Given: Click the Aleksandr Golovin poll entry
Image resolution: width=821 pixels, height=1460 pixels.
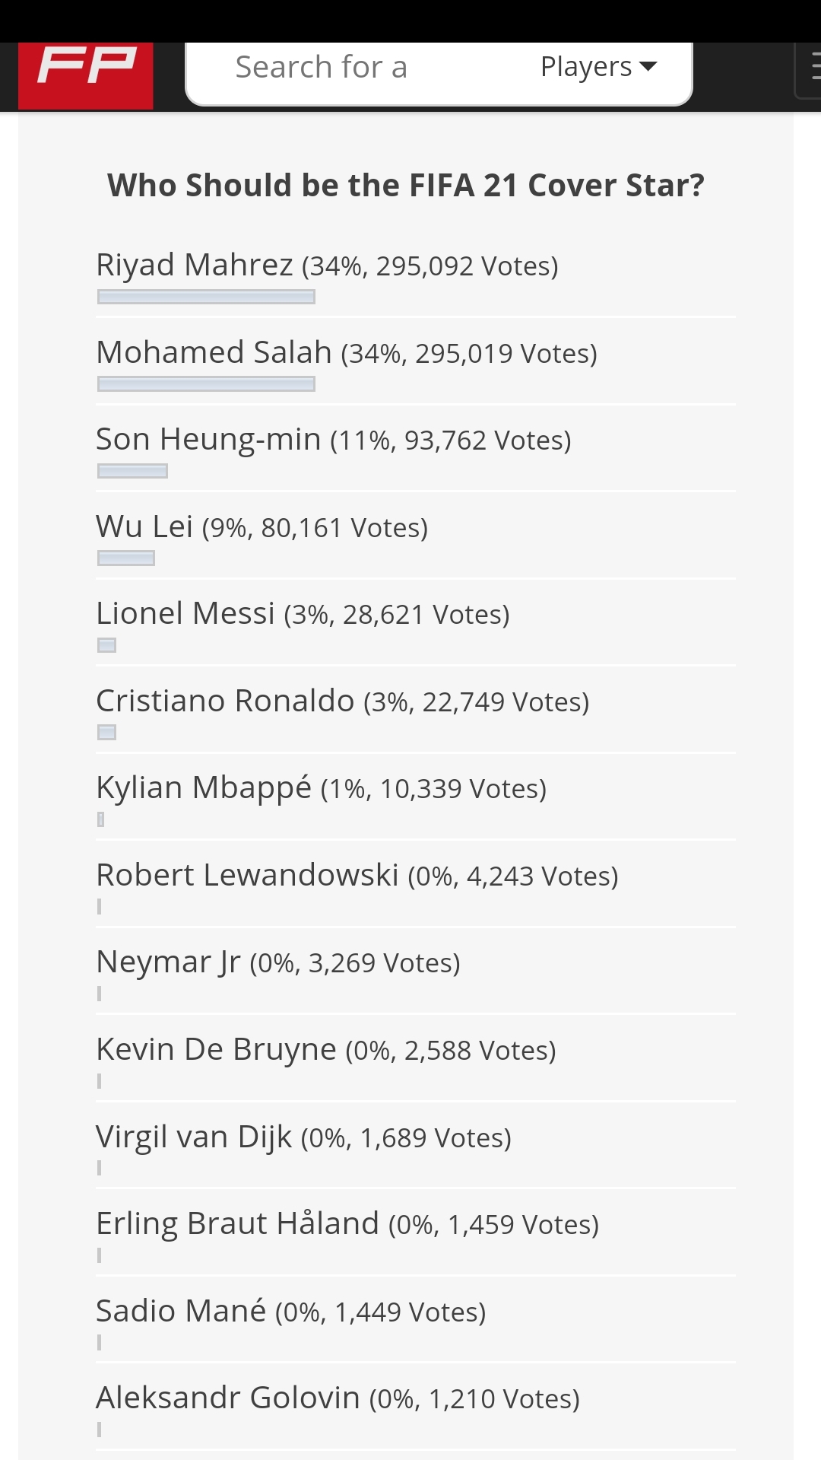Looking at the screenshot, I should [x=338, y=1398].
